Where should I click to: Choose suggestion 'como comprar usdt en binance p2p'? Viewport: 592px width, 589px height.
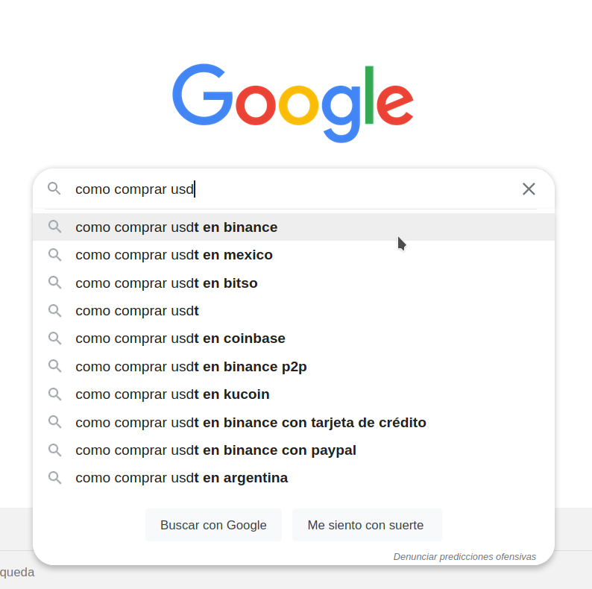pyautogui.click(x=294, y=366)
